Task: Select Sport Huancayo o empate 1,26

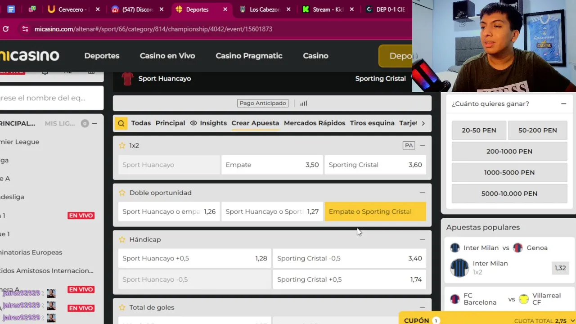Action: click(x=169, y=211)
